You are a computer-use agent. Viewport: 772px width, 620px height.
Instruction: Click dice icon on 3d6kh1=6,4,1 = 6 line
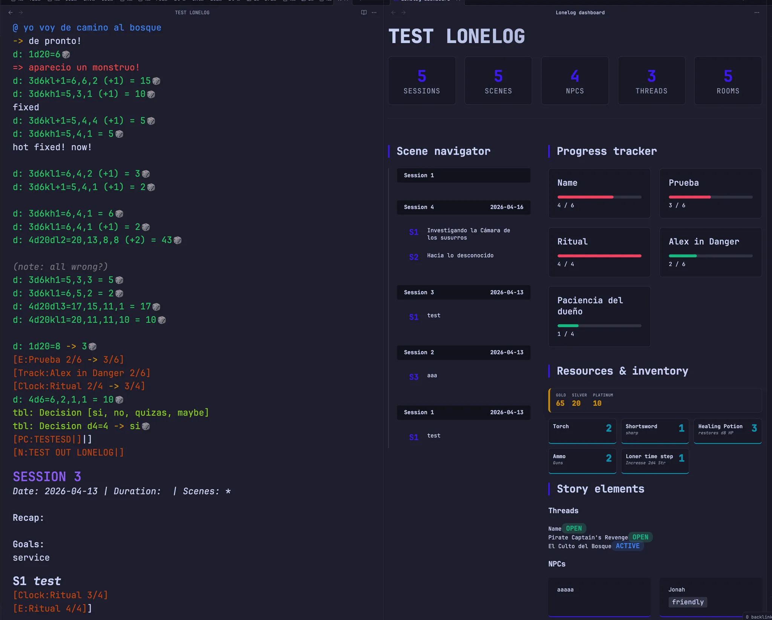click(119, 214)
